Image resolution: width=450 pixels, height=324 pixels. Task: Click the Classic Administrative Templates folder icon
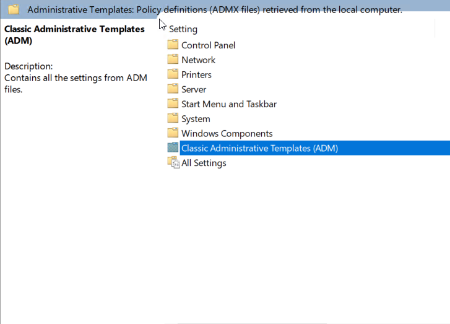[173, 147]
